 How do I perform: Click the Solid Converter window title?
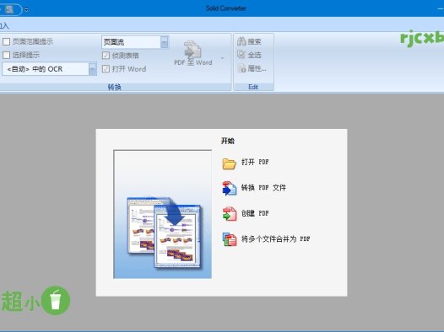pyautogui.click(x=225, y=8)
